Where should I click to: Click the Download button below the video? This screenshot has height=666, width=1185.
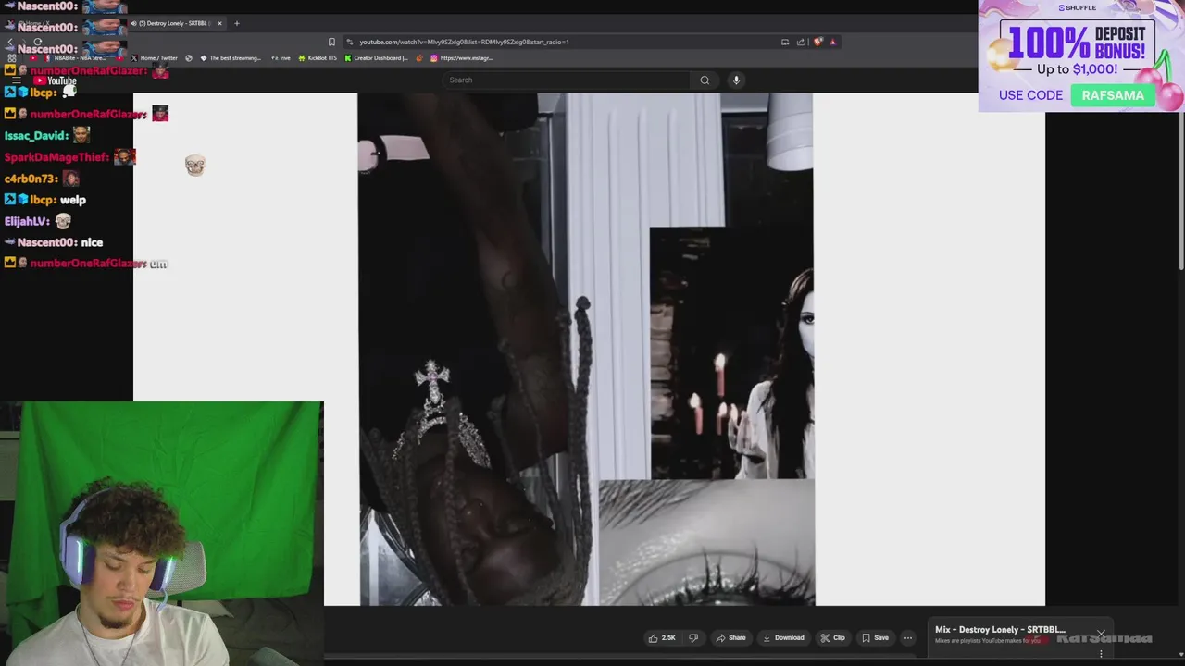coord(783,637)
